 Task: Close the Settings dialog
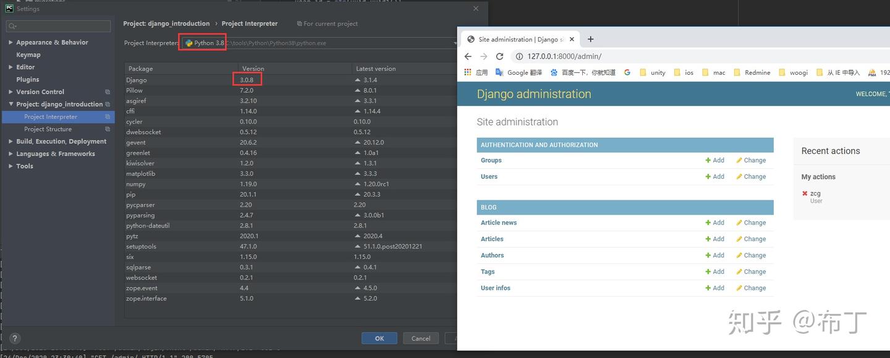476,9
